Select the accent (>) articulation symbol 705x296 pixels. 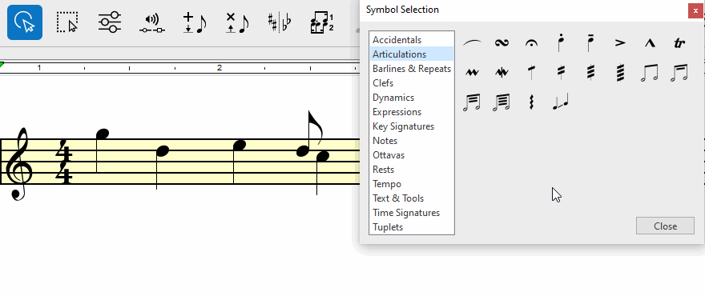[x=620, y=43]
